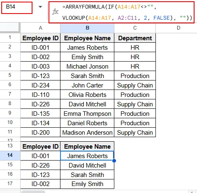Screen dimensions: 197x193
Task: Select Emily Smith cell in row 3
Action: [x=87, y=57]
